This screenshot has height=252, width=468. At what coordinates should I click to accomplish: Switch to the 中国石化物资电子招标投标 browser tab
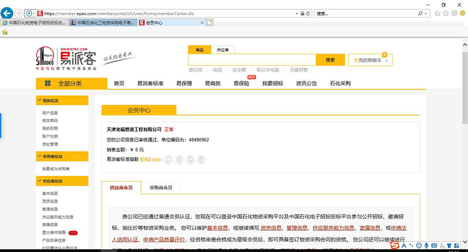tap(35, 23)
